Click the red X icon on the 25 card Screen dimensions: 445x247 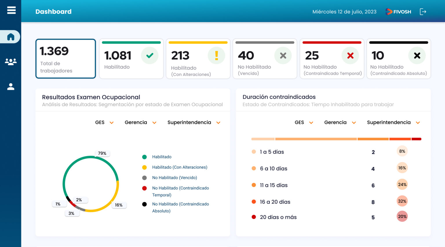pos(350,56)
